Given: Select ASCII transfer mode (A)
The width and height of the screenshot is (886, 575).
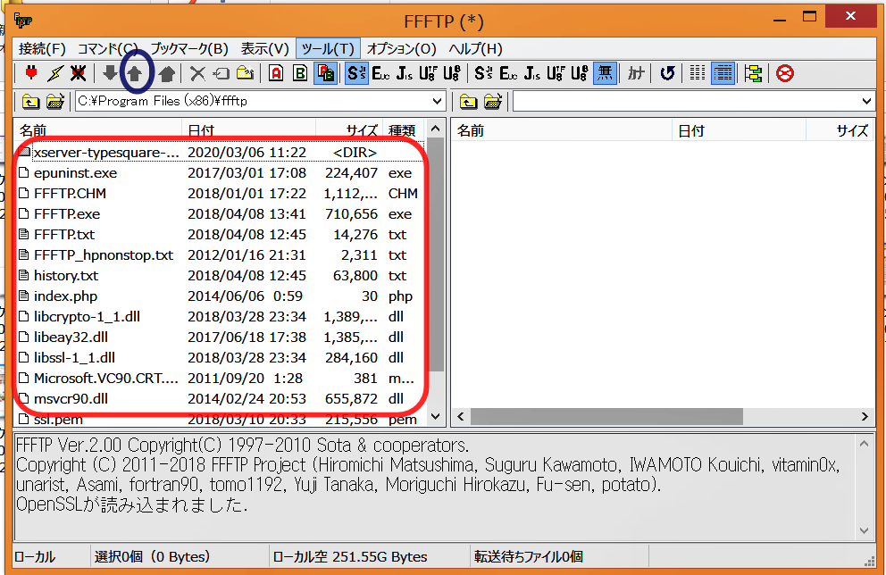Looking at the screenshot, I should click(x=276, y=73).
